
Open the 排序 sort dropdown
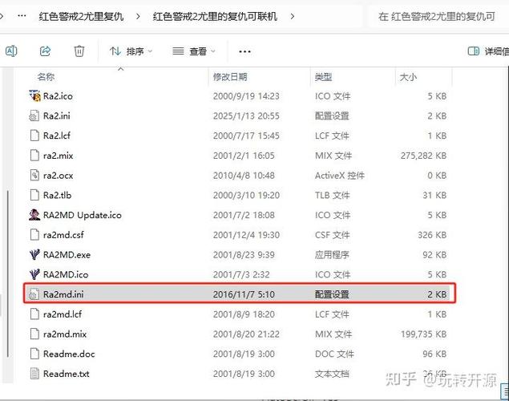pyautogui.click(x=131, y=51)
